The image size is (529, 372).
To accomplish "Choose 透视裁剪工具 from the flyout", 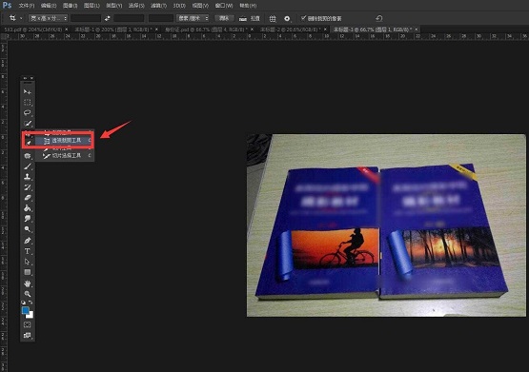I will click(x=64, y=140).
